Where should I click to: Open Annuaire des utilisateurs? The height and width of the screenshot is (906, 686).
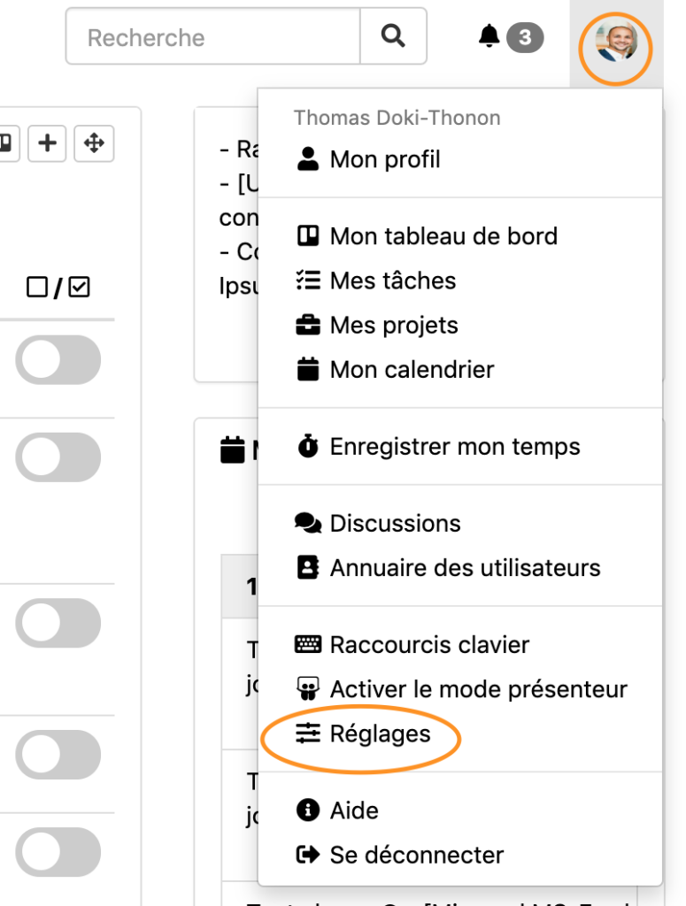click(x=465, y=567)
